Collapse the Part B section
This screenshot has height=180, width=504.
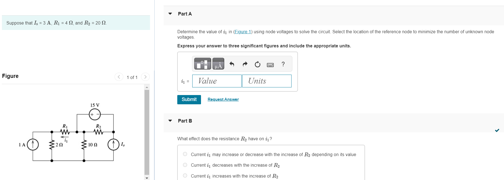[x=170, y=121]
